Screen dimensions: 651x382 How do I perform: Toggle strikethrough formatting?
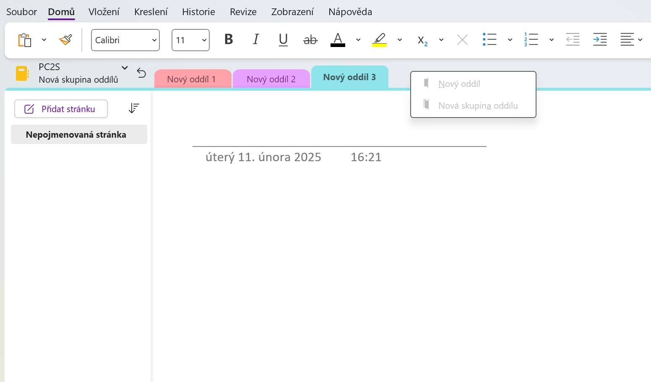point(310,40)
